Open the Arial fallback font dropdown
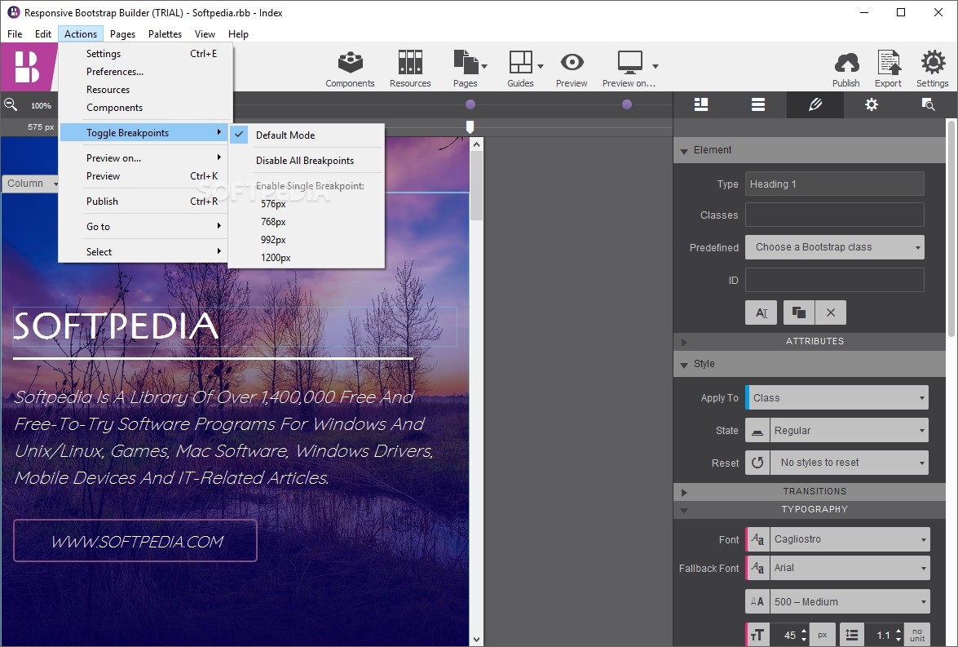This screenshot has width=958, height=647. click(x=850, y=568)
